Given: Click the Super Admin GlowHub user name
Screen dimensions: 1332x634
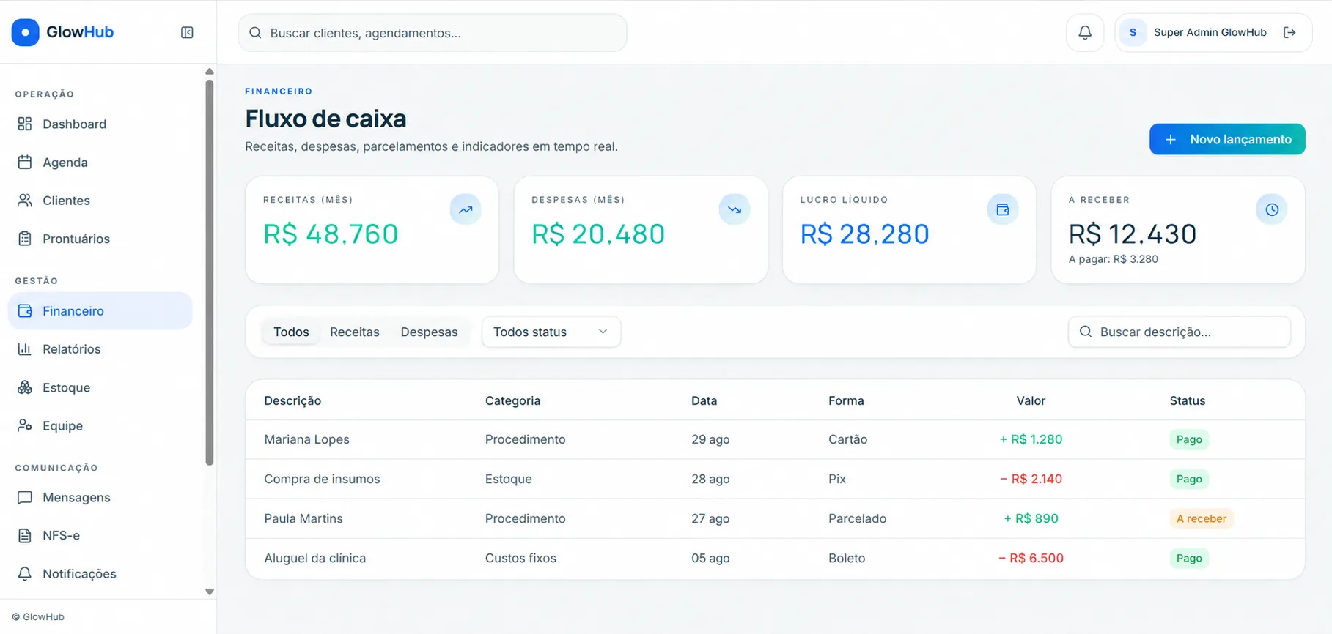Looking at the screenshot, I should (1210, 32).
